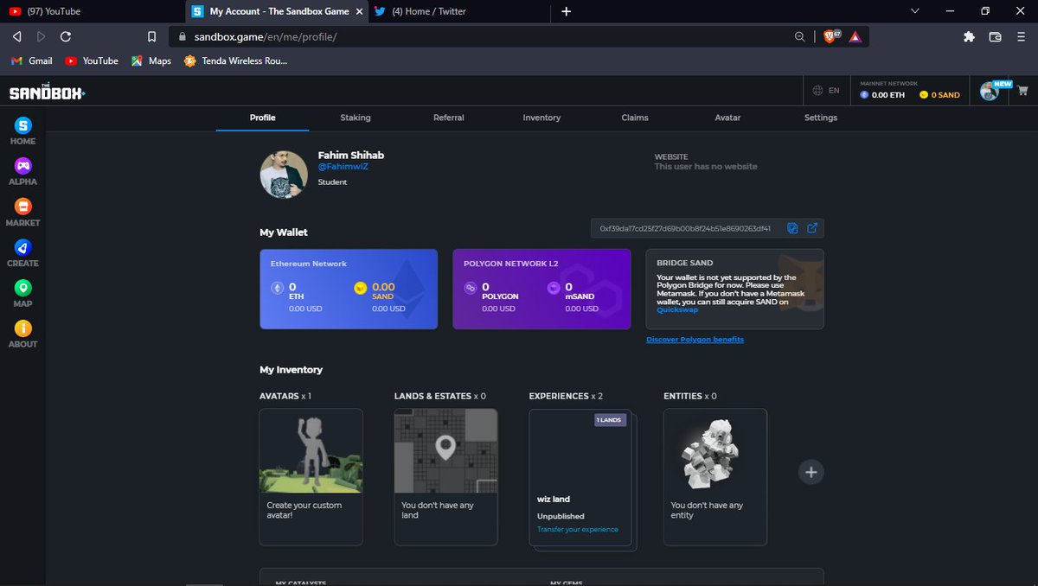Open the ALPHA gamepad icon
This screenshot has width=1038, height=586.
(x=22, y=165)
